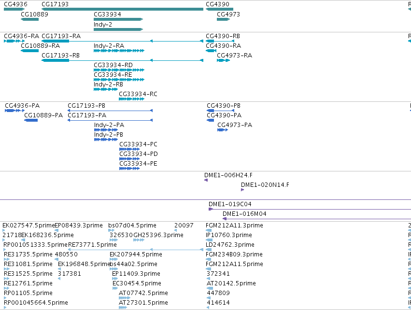Click transcript CG4973-RA
This screenshot has height=310, width=411.
tap(234, 56)
